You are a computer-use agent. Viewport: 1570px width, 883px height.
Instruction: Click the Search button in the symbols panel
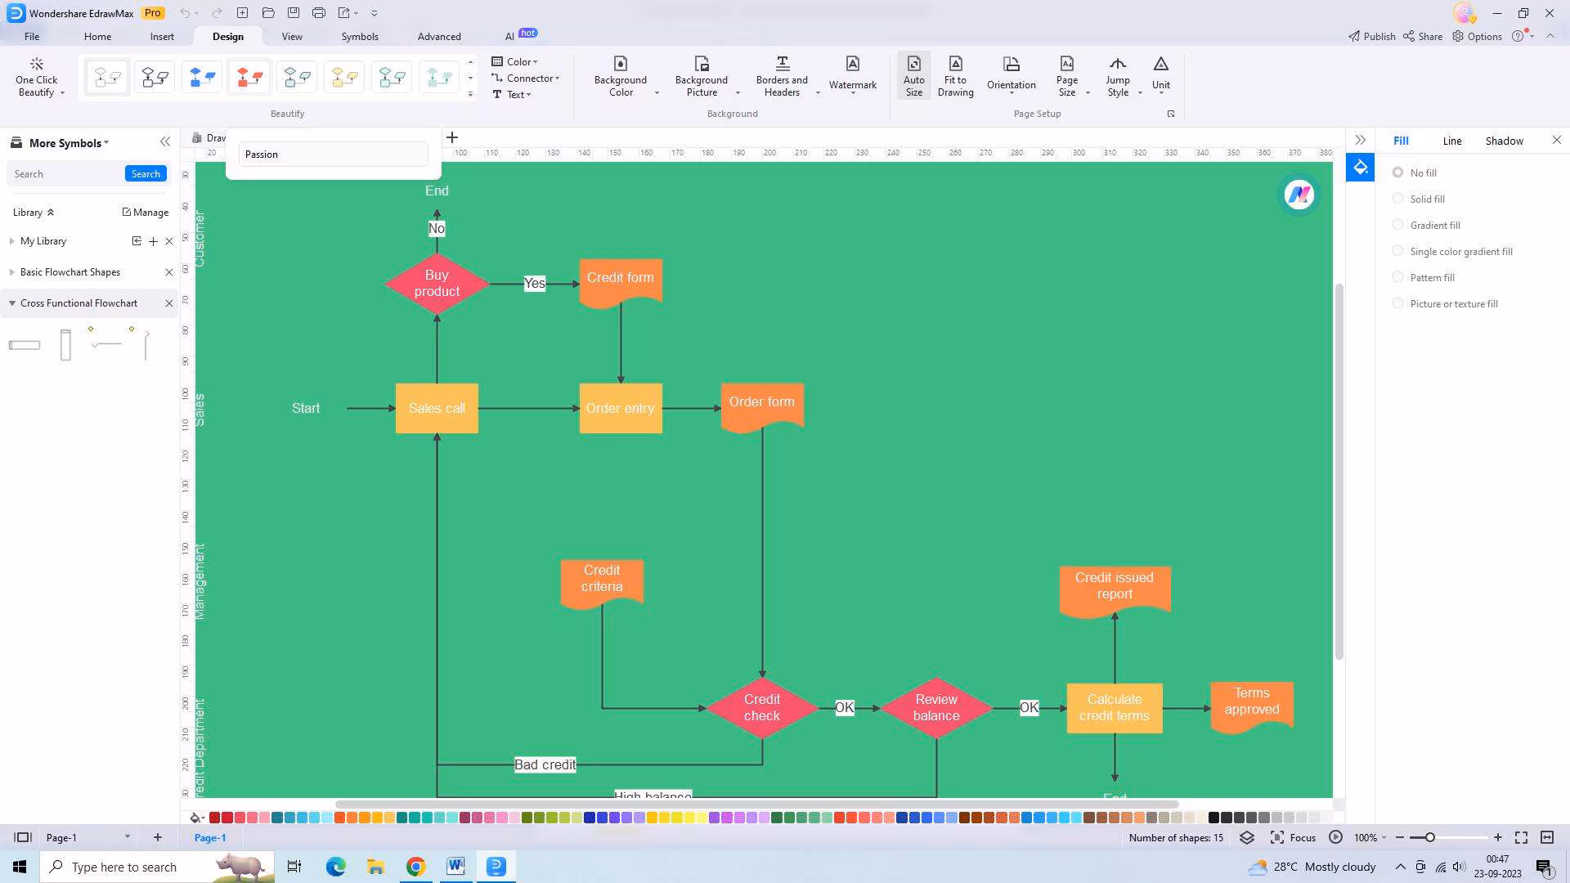pos(146,173)
